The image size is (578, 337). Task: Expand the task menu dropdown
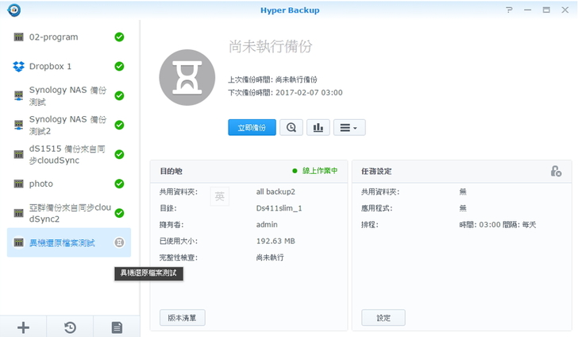coord(348,127)
